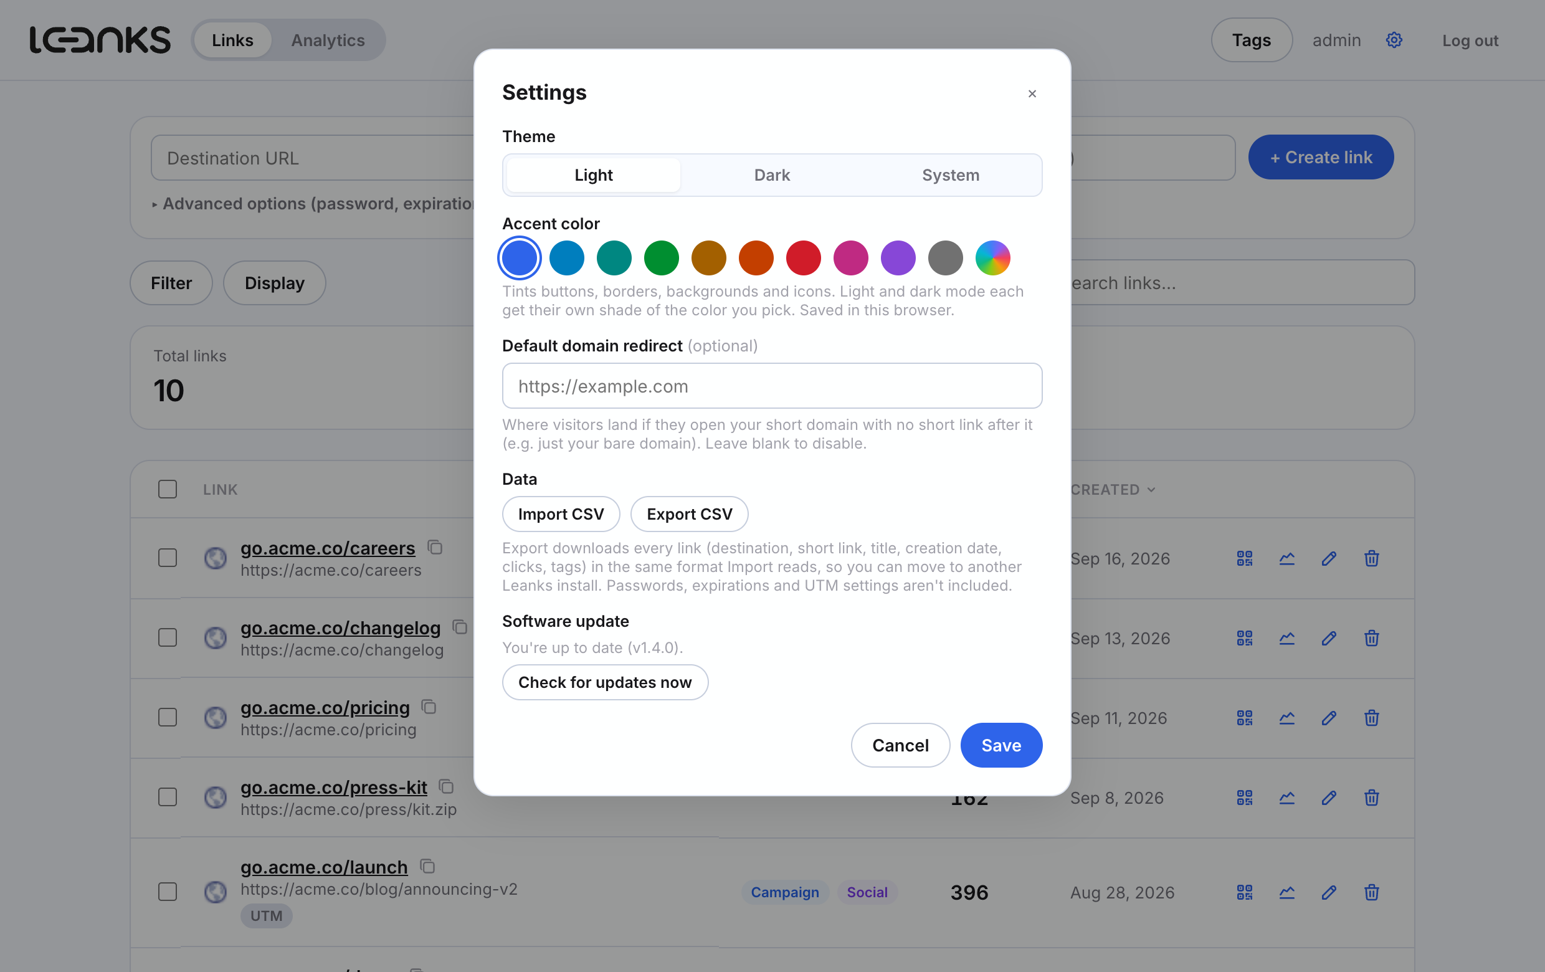
Task: Click the Export CSV button
Action: pos(689,514)
